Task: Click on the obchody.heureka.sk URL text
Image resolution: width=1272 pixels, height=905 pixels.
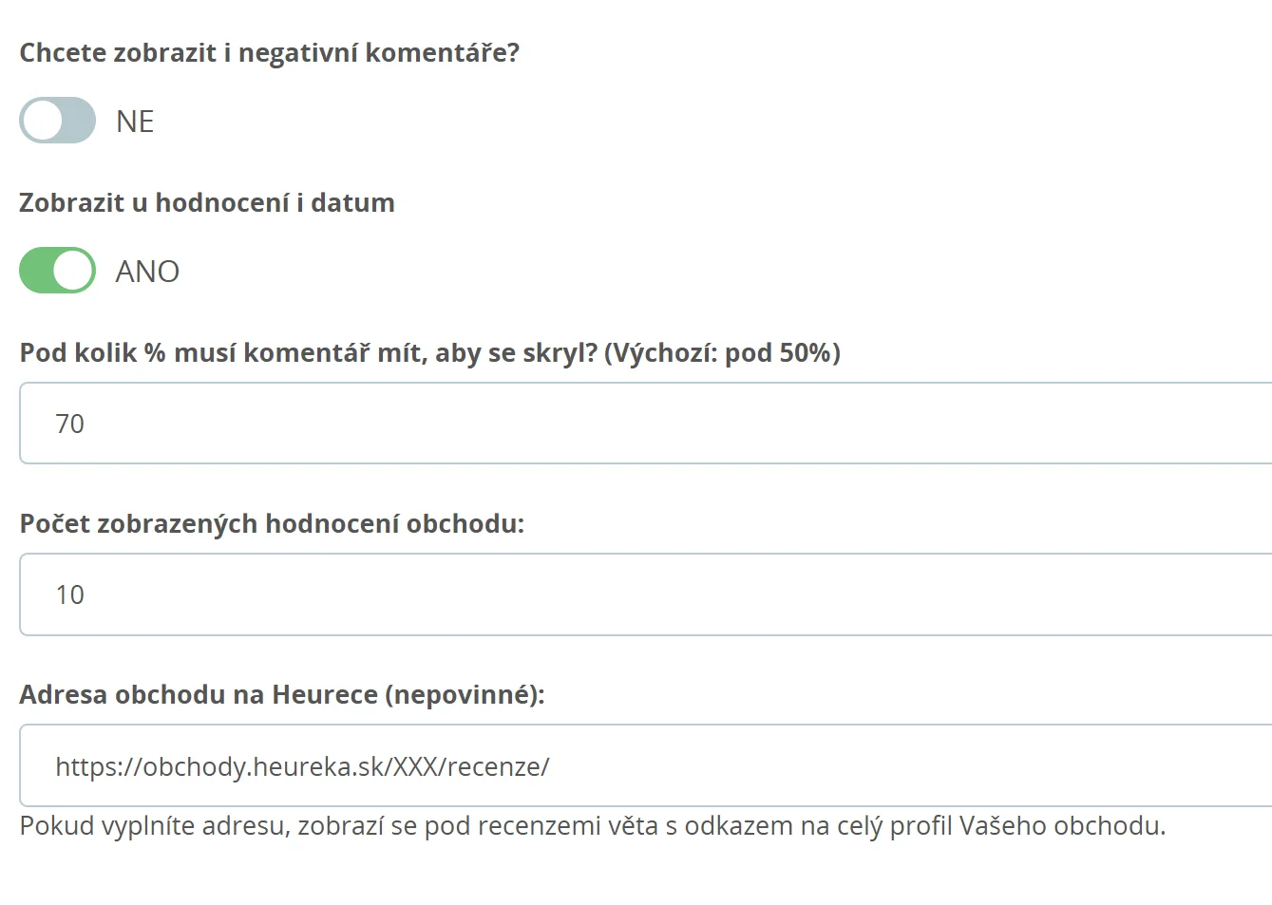Action: coord(302,766)
